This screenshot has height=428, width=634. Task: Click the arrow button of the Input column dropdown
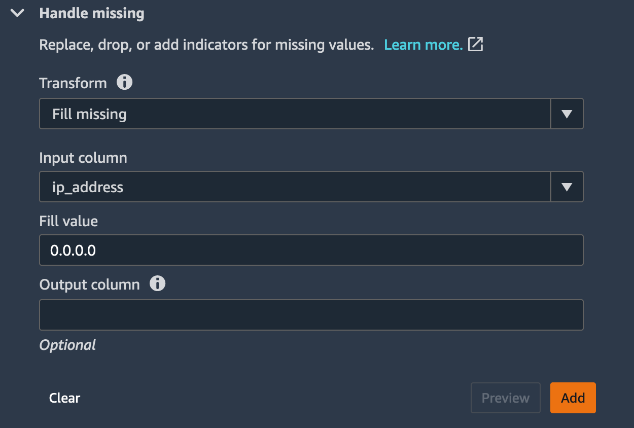(567, 187)
